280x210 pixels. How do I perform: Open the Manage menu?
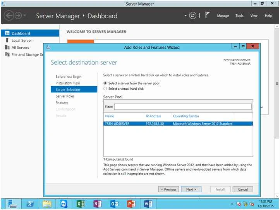point(223,16)
